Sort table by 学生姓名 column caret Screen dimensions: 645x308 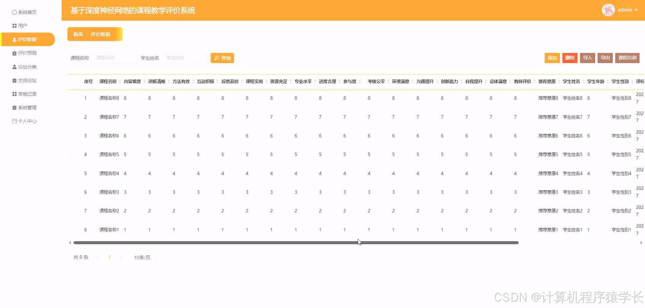coord(583,81)
